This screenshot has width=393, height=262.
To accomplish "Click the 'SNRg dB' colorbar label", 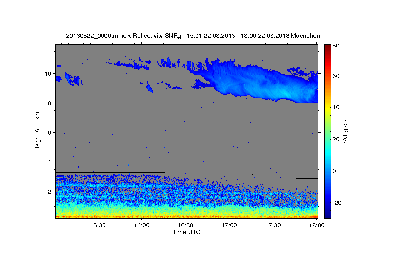I will pos(345,131).
